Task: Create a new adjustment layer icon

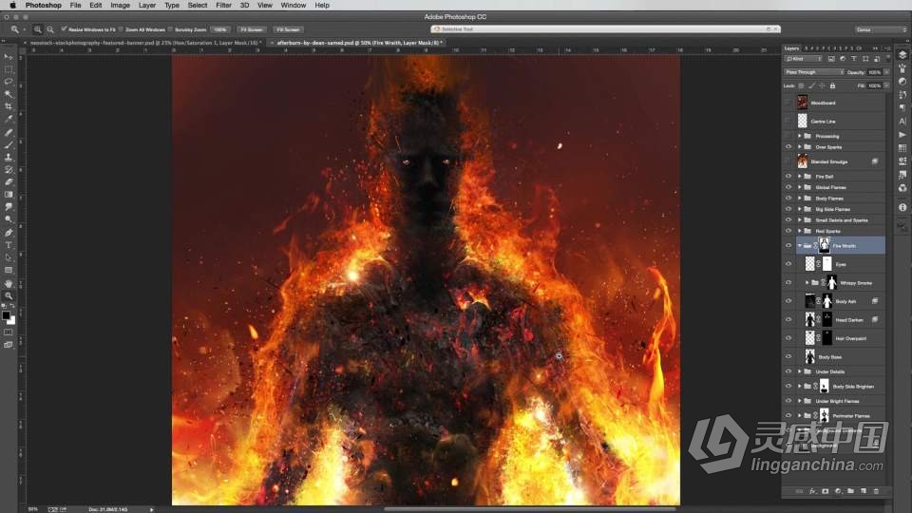Action: coord(838,491)
